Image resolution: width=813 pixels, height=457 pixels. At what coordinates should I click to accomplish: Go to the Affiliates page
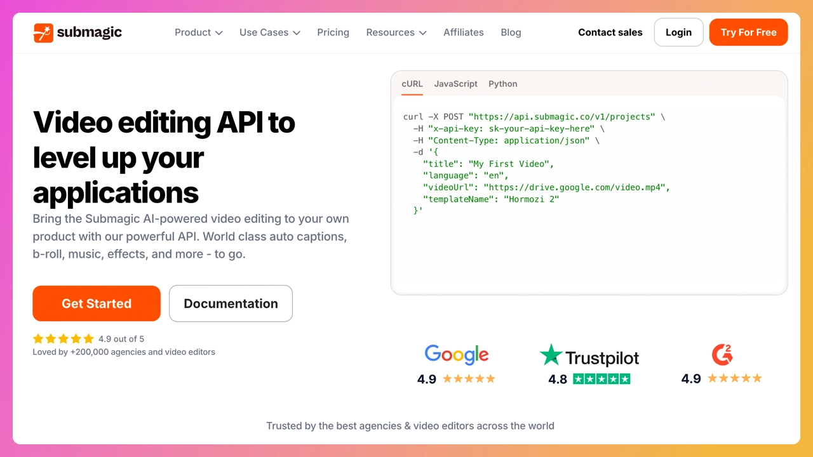464,32
